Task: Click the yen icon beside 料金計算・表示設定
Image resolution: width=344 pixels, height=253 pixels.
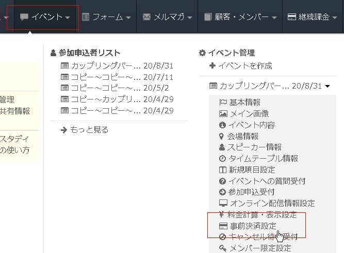Action: tap(221, 215)
